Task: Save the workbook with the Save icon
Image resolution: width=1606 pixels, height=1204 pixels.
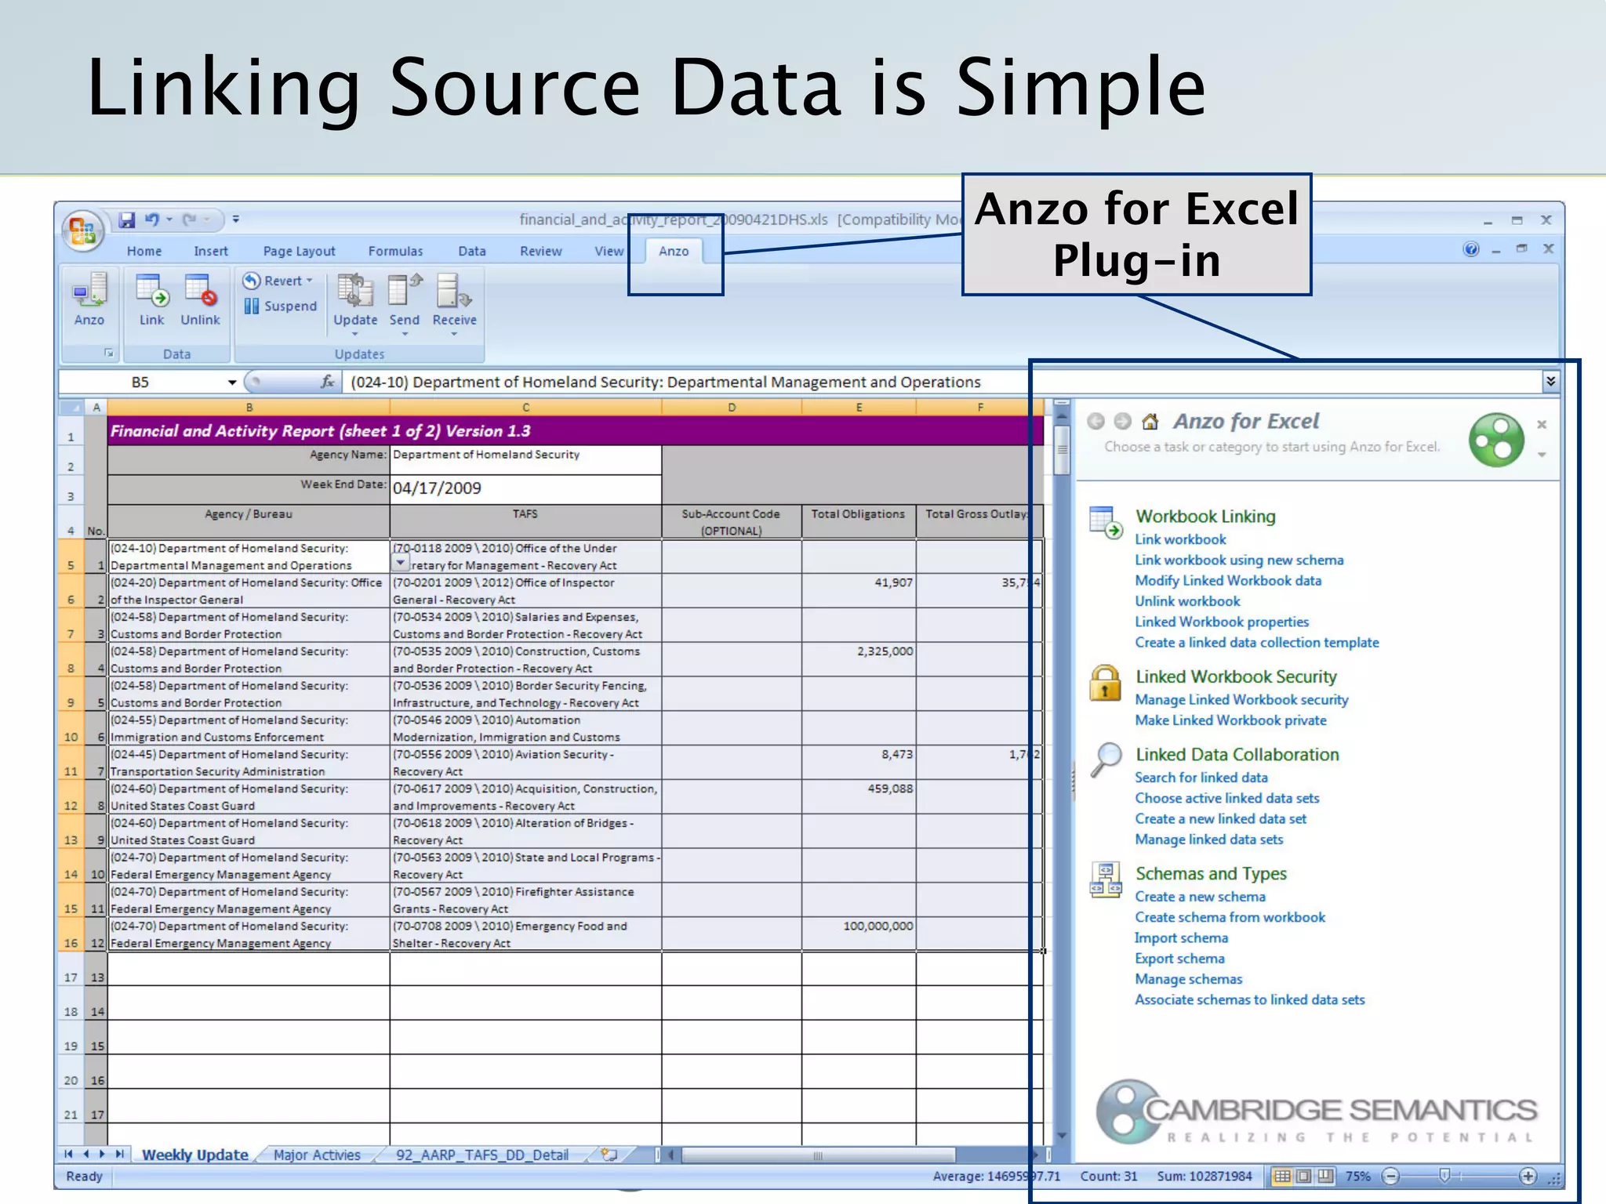Action: 127,220
